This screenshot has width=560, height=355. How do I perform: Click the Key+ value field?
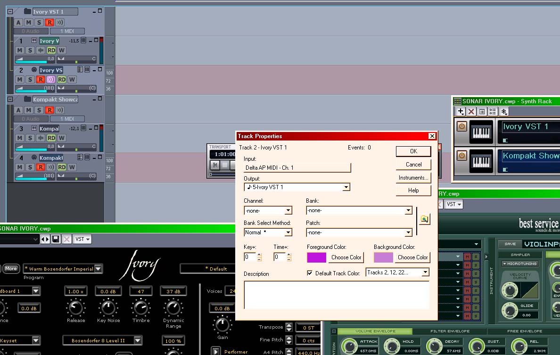250,257
